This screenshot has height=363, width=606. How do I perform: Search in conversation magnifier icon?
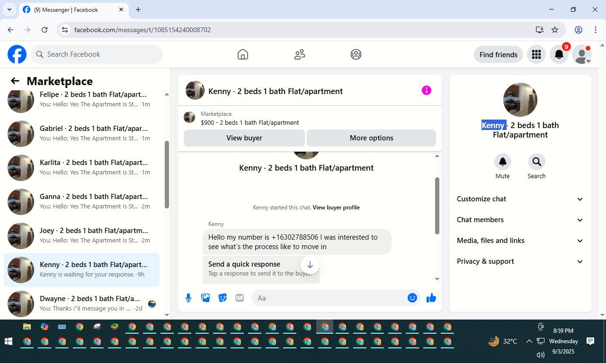point(537,162)
